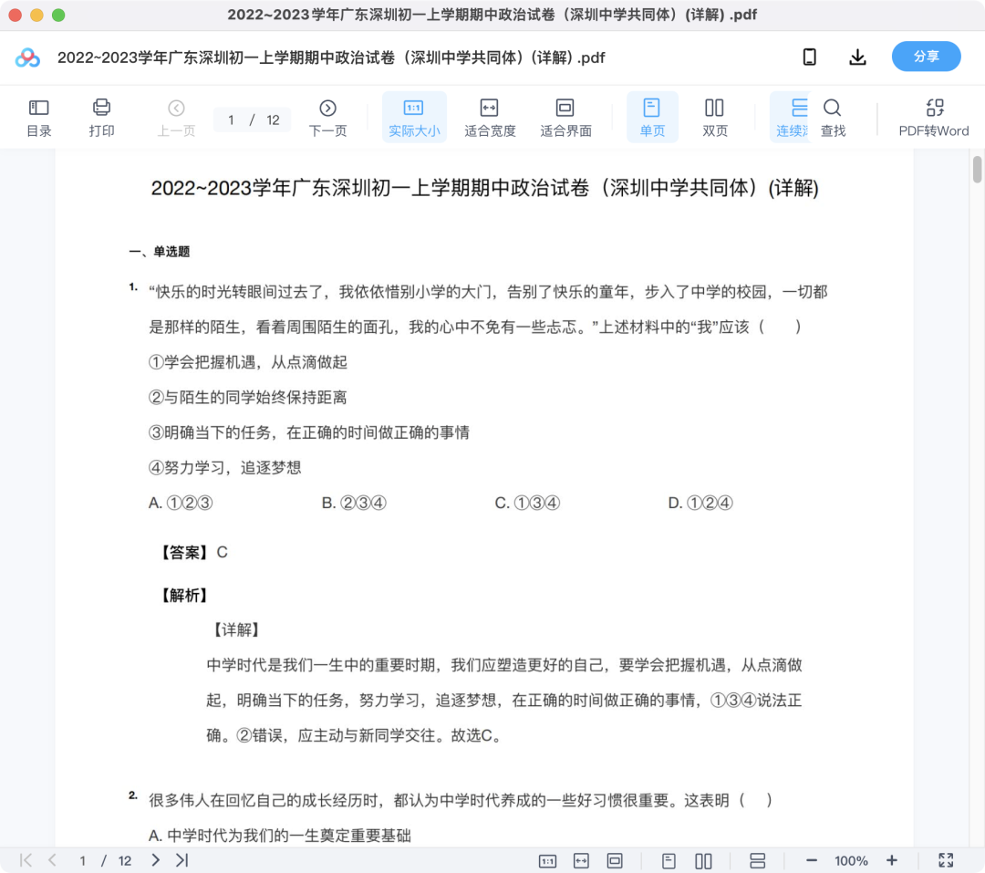Viewport: 985px width, 873px height.
Task: Click option ②与陌生的同学始终保持距离
Action: (247, 397)
